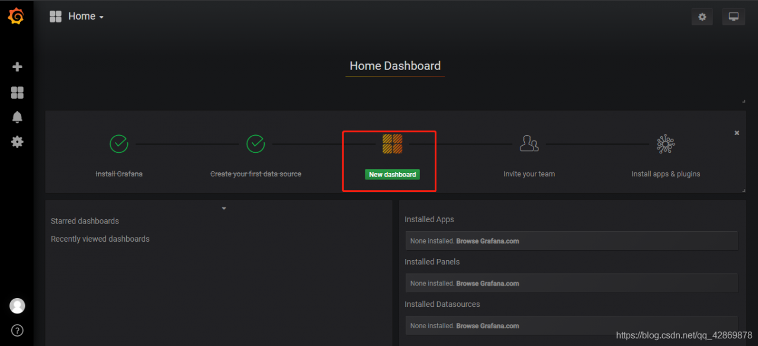
Task: Open the Alerting bell icon
Action: pyautogui.click(x=17, y=117)
